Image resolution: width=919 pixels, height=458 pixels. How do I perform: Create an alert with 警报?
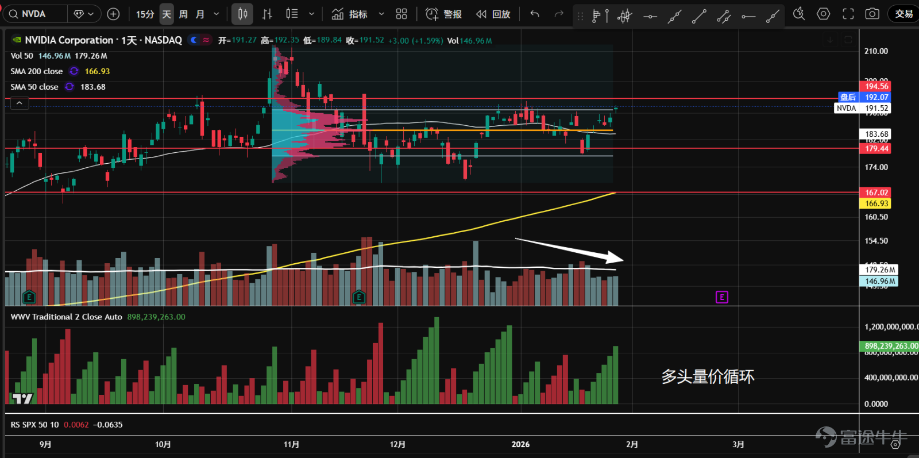[443, 14]
